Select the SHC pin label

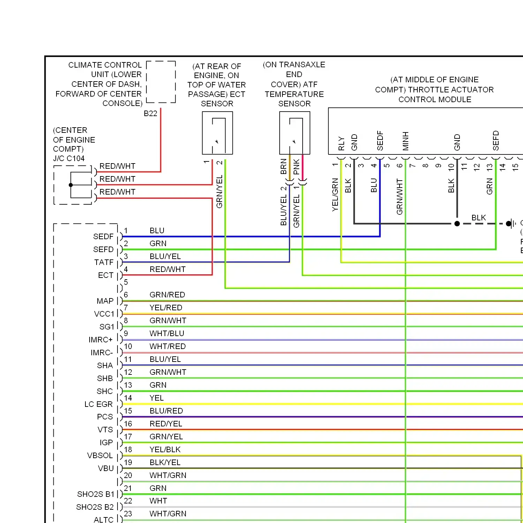click(105, 391)
